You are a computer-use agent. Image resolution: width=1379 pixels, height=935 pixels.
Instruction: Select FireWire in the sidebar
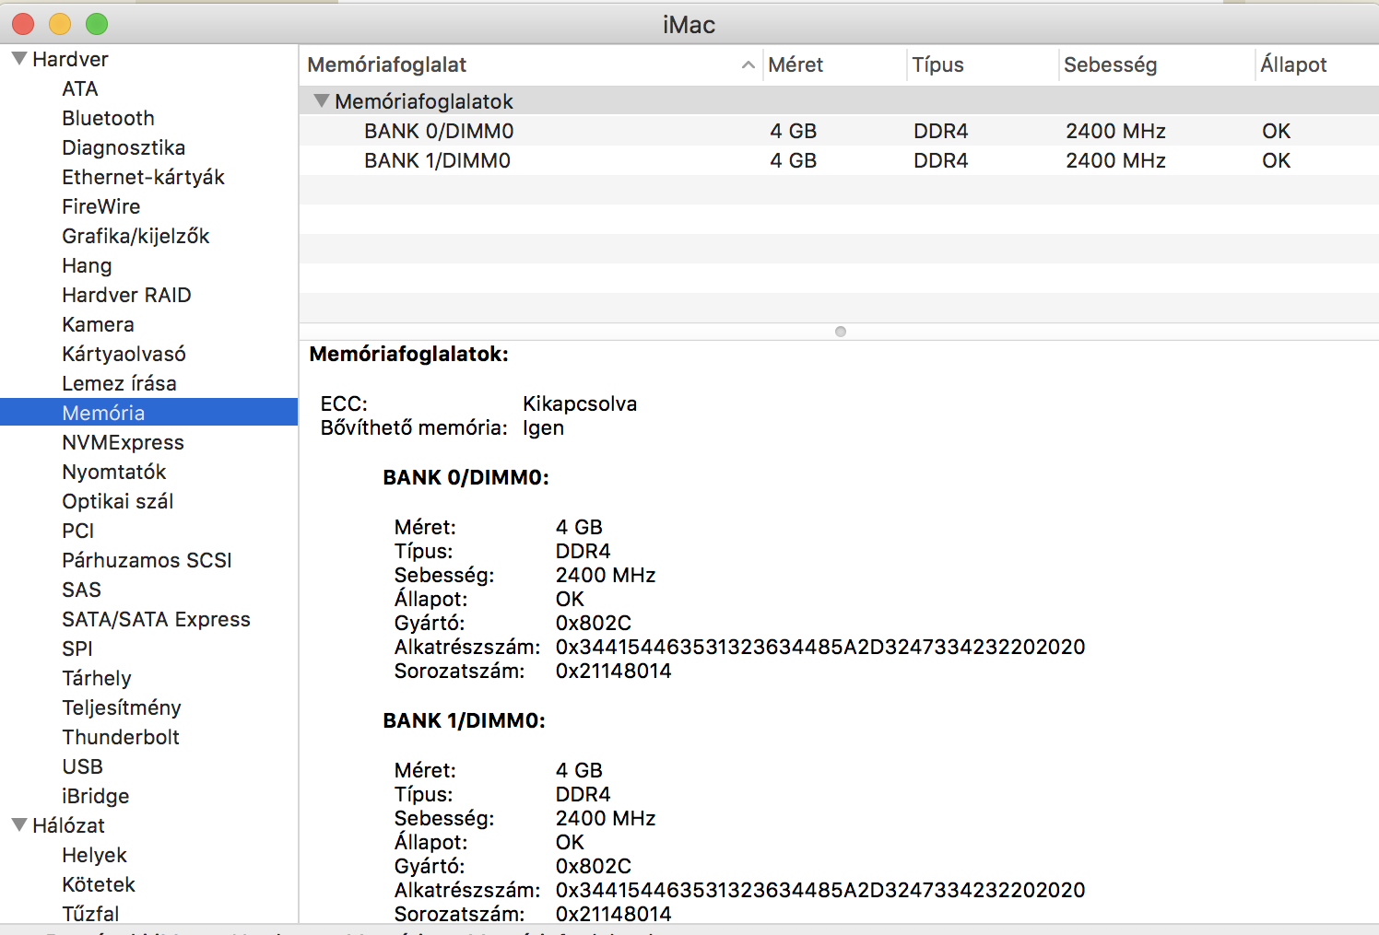pyautogui.click(x=101, y=206)
